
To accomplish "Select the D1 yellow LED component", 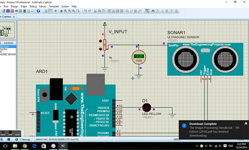I will point(146,108).
